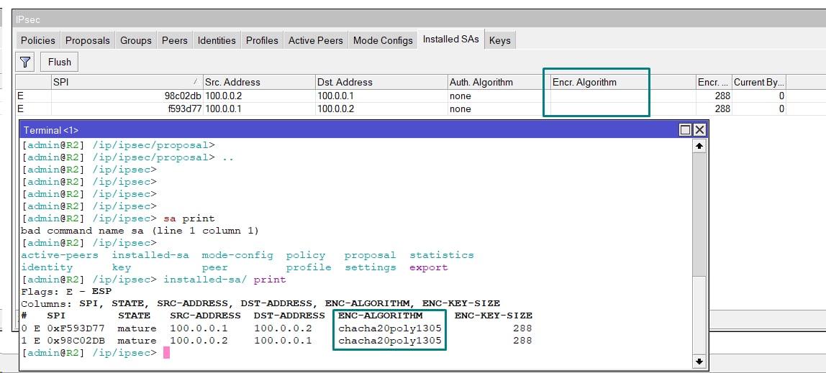The image size is (826, 373).
Task: Switch to the Proposals tab
Action: click(88, 40)
